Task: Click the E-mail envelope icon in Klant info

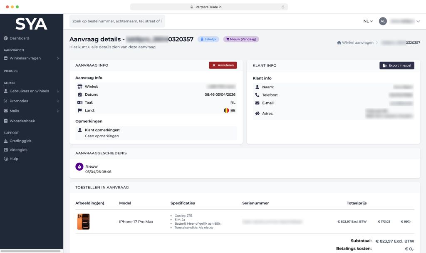Action: (x=257, y=103)
